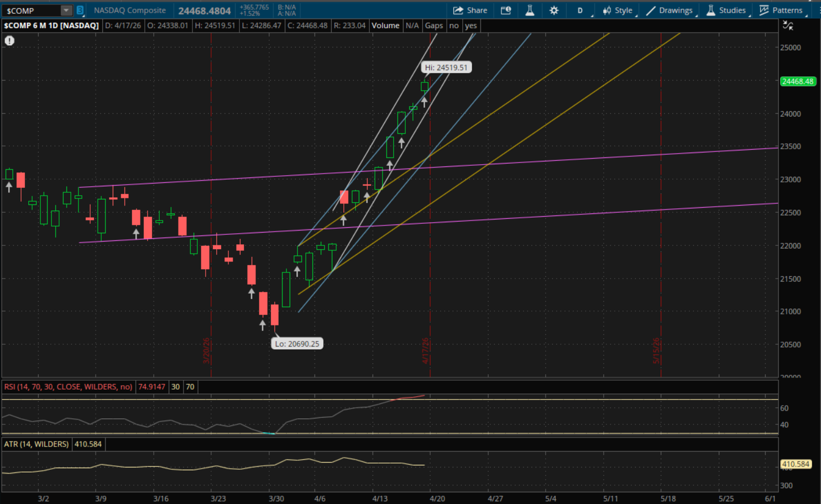Click the collapse price axis icon
Image resolution: width=821 pixels, height=504 pixels.
point(788,25)
